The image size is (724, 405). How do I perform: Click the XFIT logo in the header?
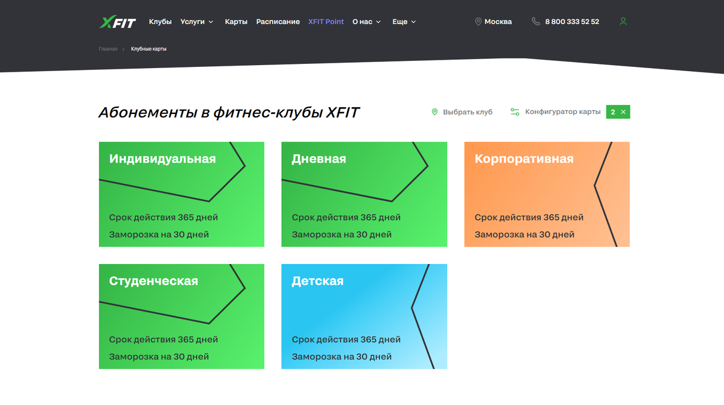118,22
